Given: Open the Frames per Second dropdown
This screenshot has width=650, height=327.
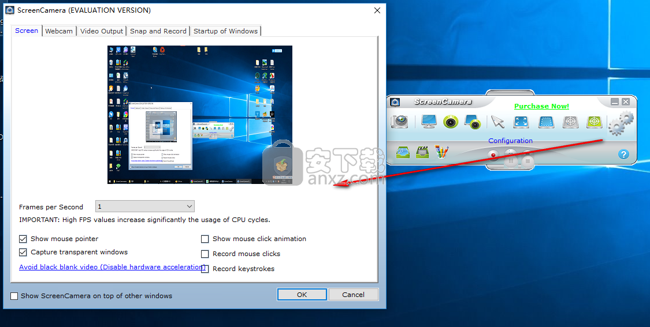Looking at the screenshot, I should pos(144,206).
